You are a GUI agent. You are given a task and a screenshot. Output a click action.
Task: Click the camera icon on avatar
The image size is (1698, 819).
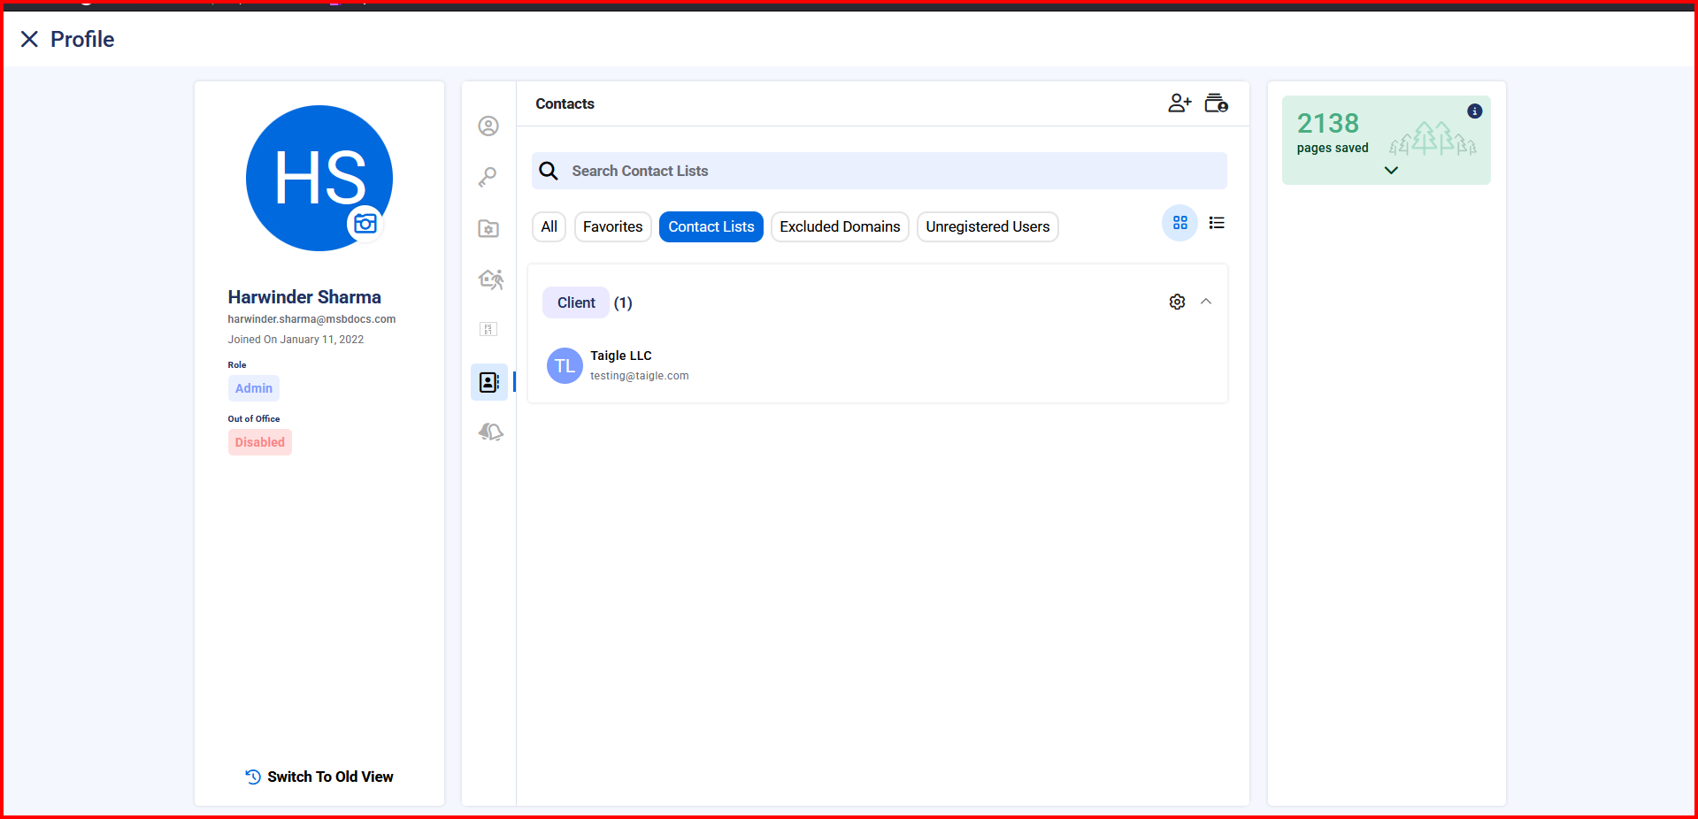365,224
